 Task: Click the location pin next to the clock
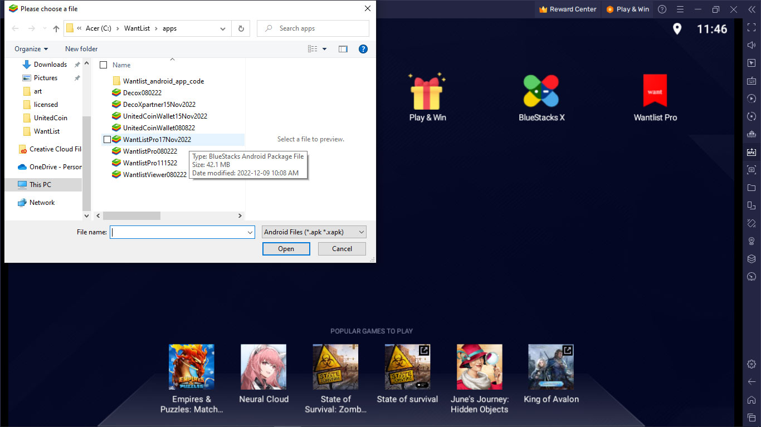click(677, 29)
